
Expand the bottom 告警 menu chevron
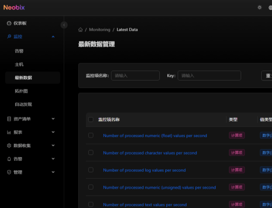[x=53, y=158]
